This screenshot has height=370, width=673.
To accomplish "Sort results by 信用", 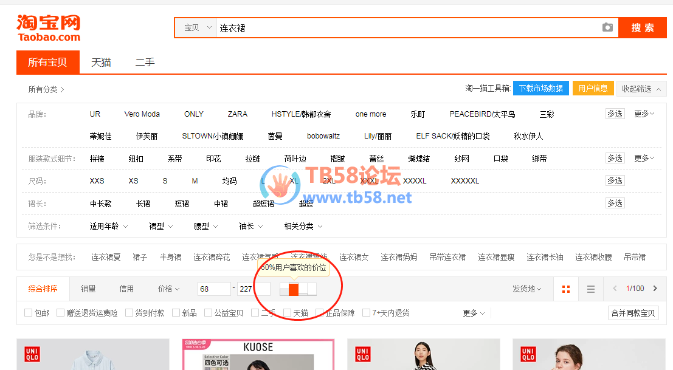I will tap(126, 289).
